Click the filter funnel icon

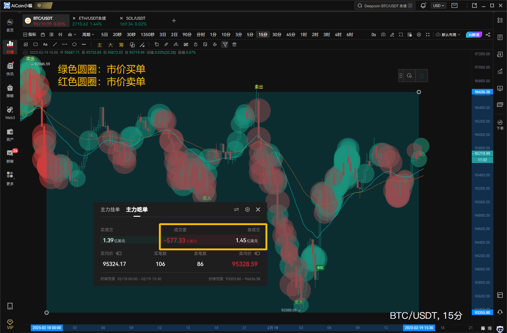tap(225, 45)
